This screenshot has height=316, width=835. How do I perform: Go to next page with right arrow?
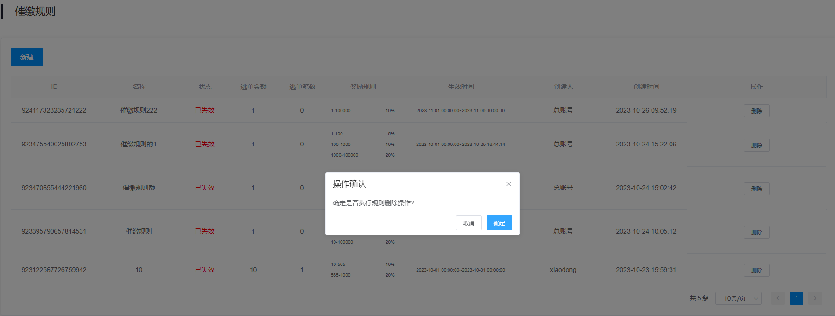[815, 298]
